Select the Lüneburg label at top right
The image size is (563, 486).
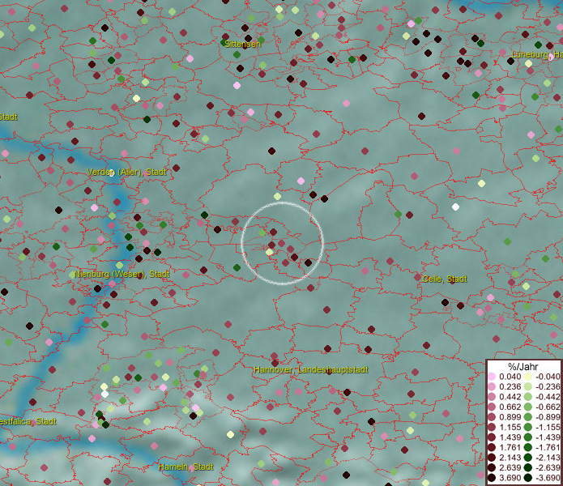(536, 55)
